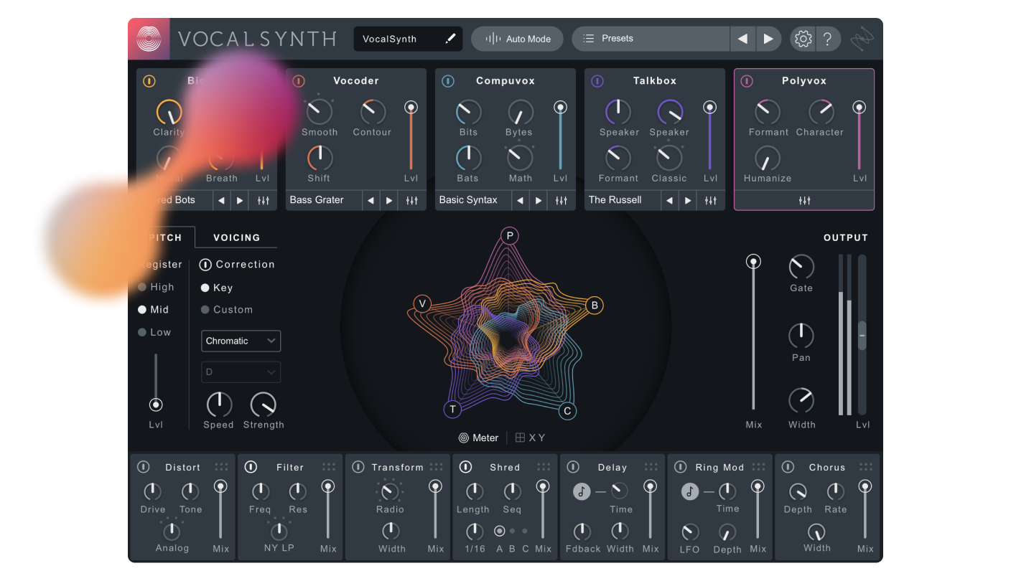Switch to the Voicing tab
Screen dimensions: 1011x581
coord(236,237)
